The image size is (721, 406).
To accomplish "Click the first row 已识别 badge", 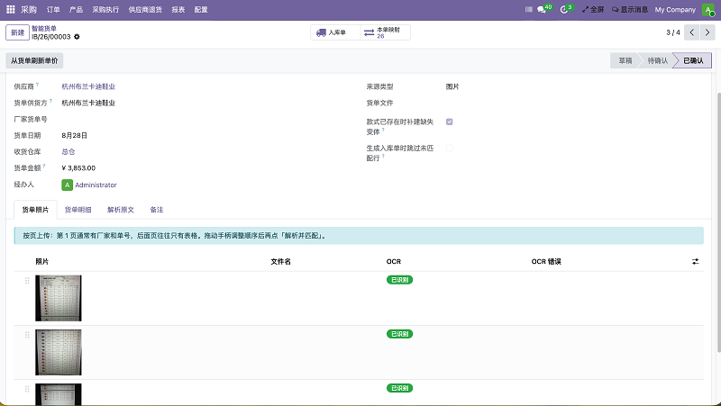I will coord(399,280).
